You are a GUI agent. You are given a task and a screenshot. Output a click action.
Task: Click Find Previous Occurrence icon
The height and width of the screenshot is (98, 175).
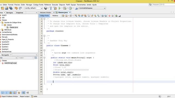(79, 16)
